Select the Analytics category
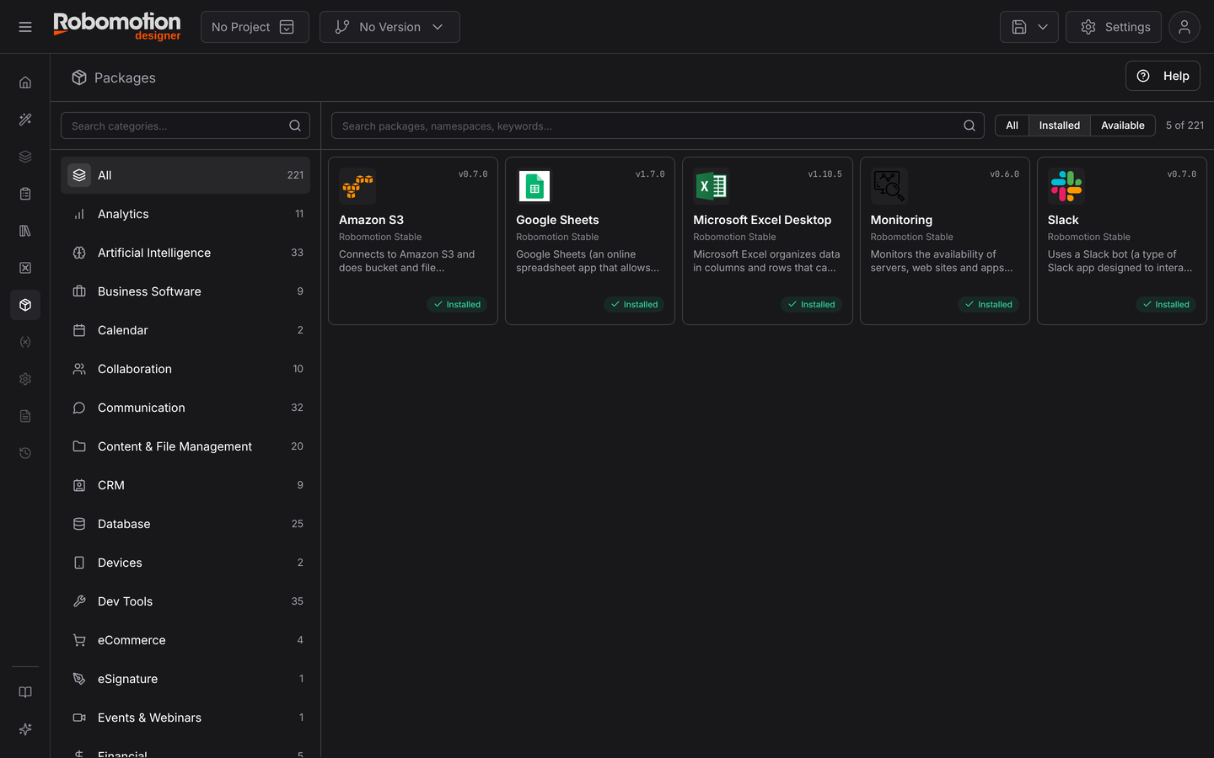Image resolution: width=1214 pixels, height=758 pixels. point(185,214)
